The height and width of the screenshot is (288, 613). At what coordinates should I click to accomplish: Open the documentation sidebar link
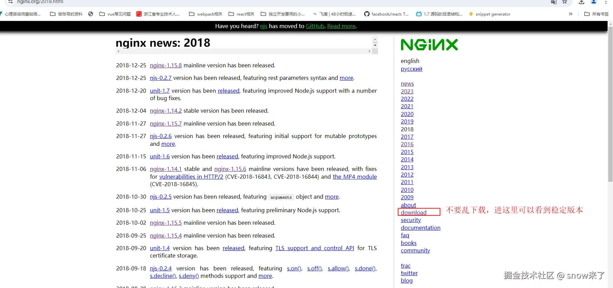pos(421,228)
